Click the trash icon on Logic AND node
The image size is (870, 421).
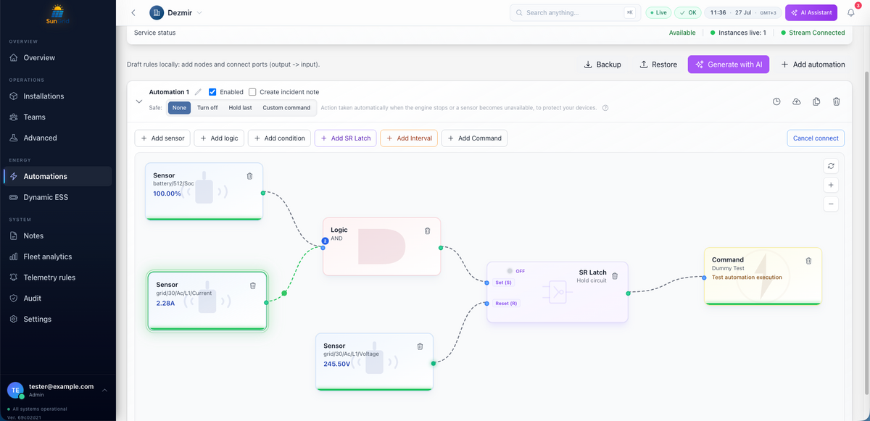pyautogui.click(x=427, y=230)
